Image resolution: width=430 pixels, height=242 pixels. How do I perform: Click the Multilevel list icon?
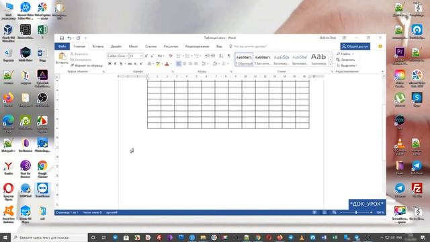pos(197,56)
